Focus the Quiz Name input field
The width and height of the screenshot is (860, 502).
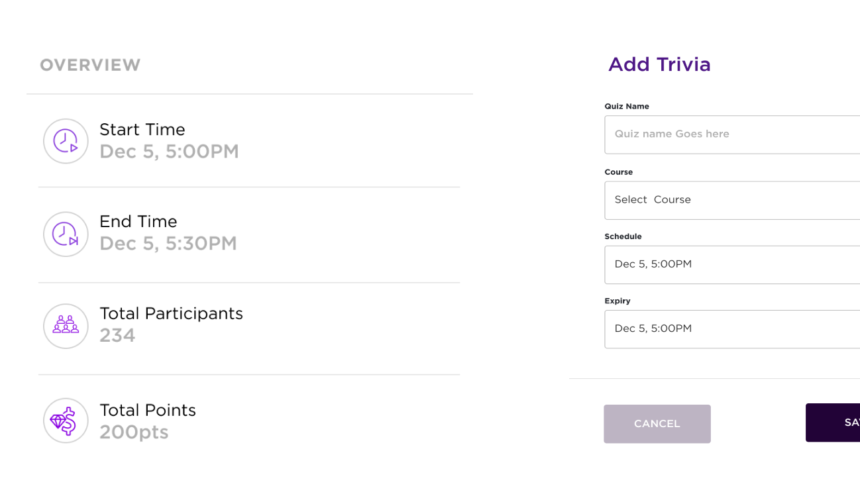[x=732, y=134]
